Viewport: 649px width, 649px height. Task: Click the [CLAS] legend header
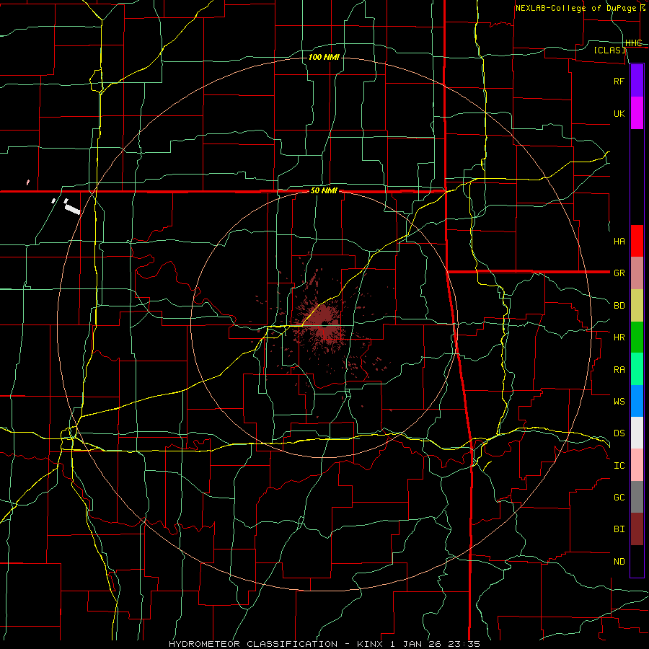tap(609, 50)
